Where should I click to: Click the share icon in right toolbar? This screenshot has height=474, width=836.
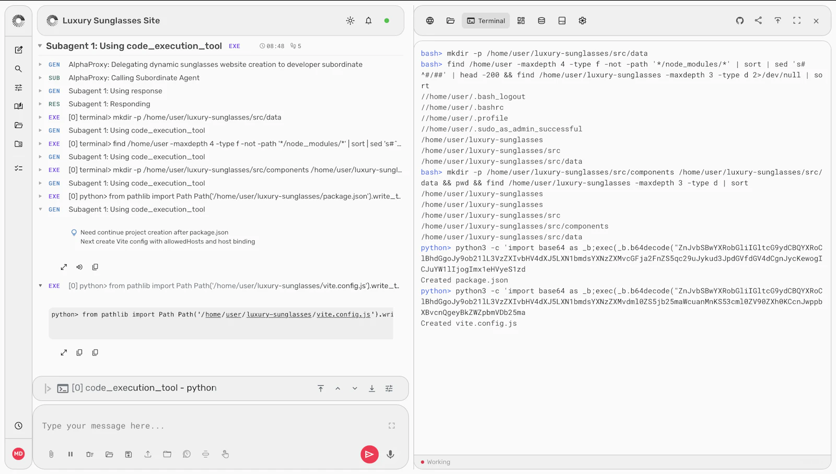click(x=758, y=20)
